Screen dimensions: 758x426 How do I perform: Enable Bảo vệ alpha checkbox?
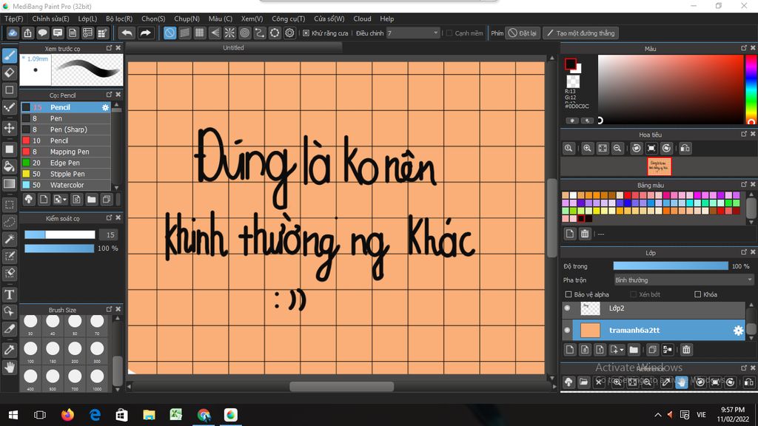(568, 294)
